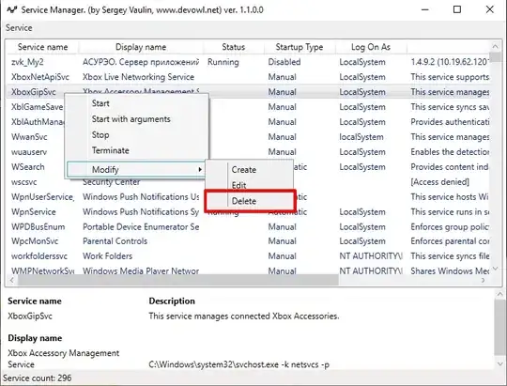The width and height of the screenshot is (507, 386).
Task: Click the horizontal scrollbar left arrow
Action: coord(11,280)
